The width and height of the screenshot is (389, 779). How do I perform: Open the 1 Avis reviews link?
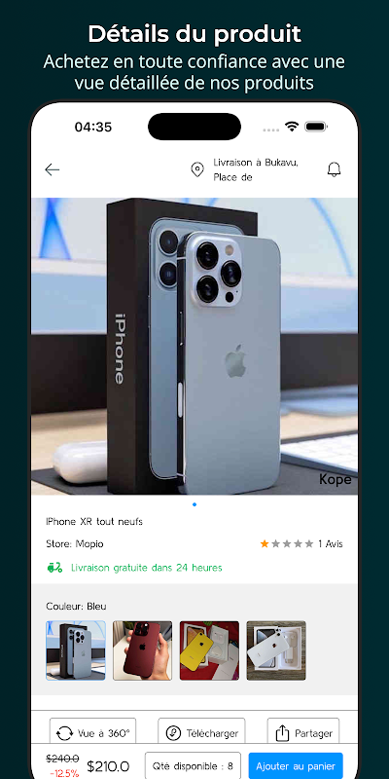[x=331, y=544]
